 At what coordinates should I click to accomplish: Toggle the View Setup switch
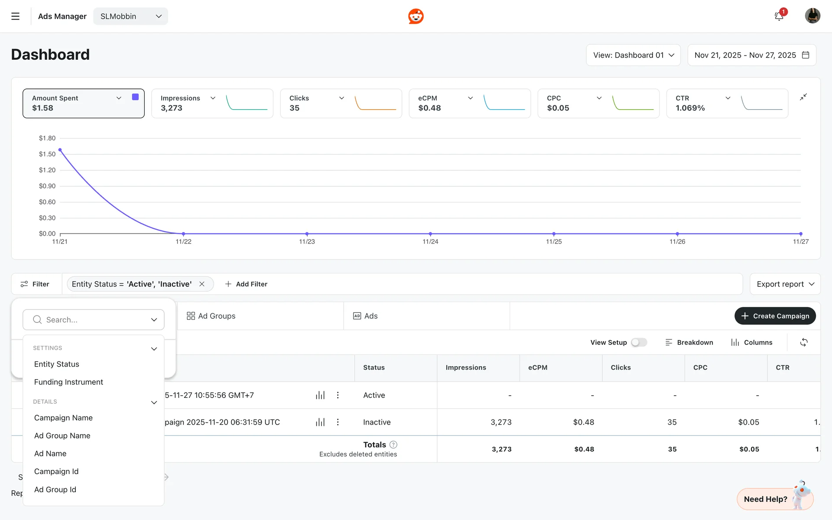(x=639, y=342)
